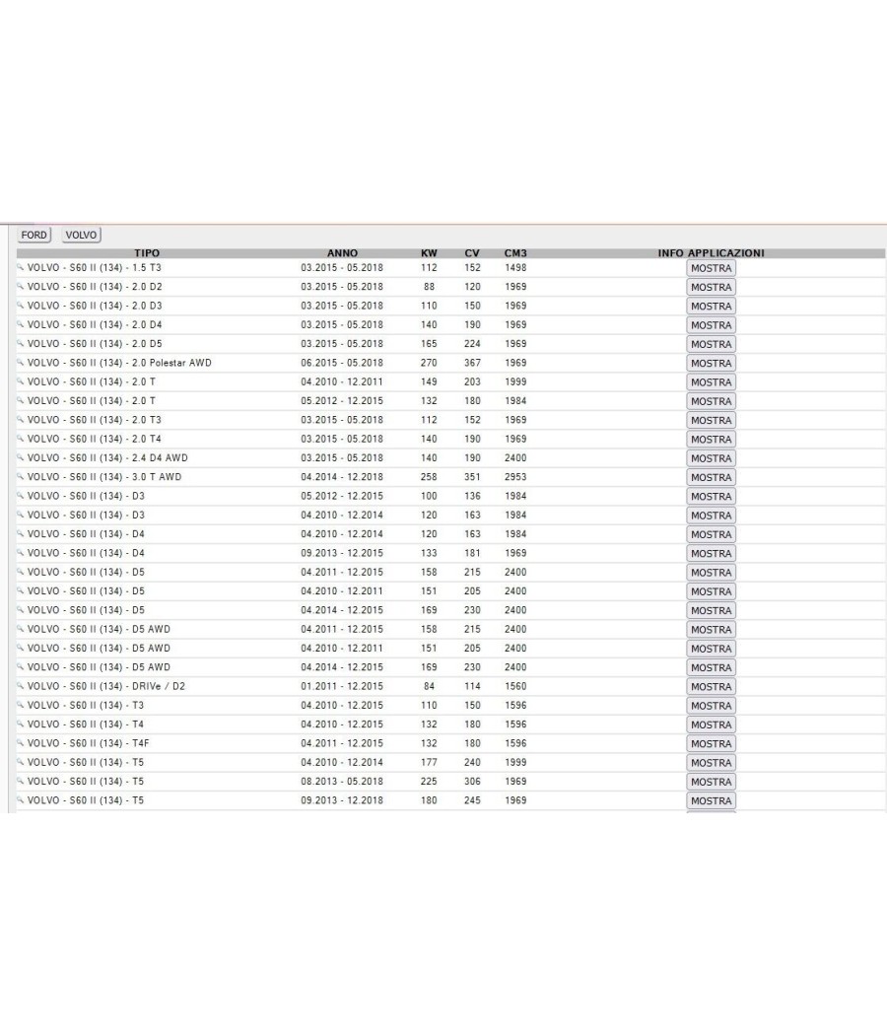This screenshot has width=887, height=1035.
Task: Click magnifier icon beside 3.0 T AWD row
Action: (x=21, y=476)
